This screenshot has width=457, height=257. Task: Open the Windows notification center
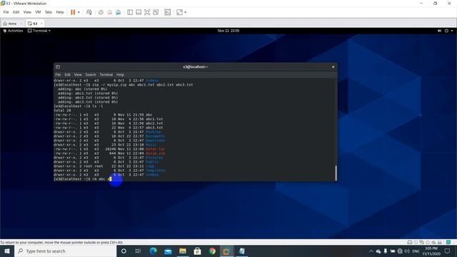click(448, 251)
